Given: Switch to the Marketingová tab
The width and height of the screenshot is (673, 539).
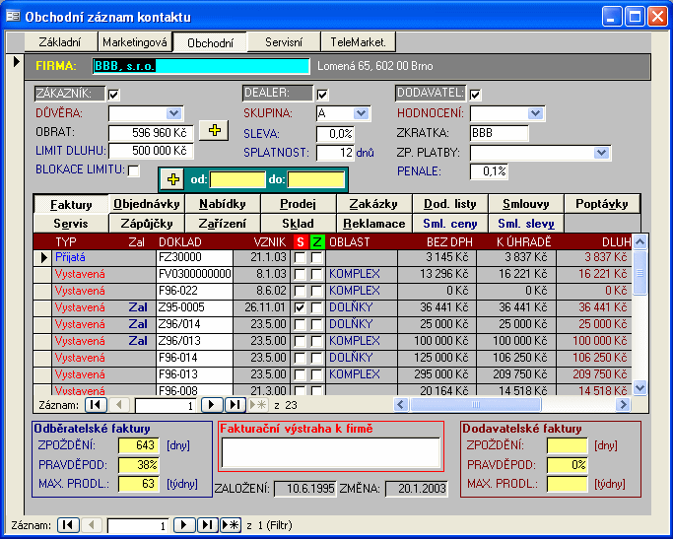Looking at the screenshot, I should [135, 42].
